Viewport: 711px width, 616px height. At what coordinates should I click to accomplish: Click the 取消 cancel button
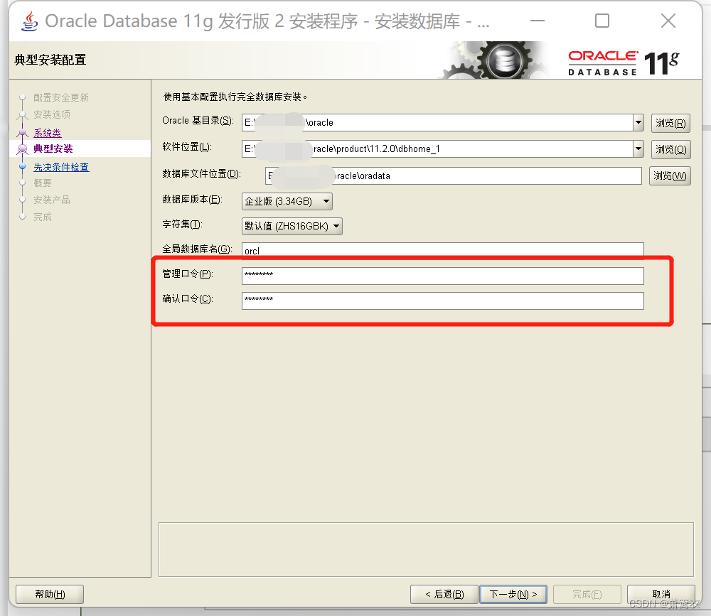661,594
